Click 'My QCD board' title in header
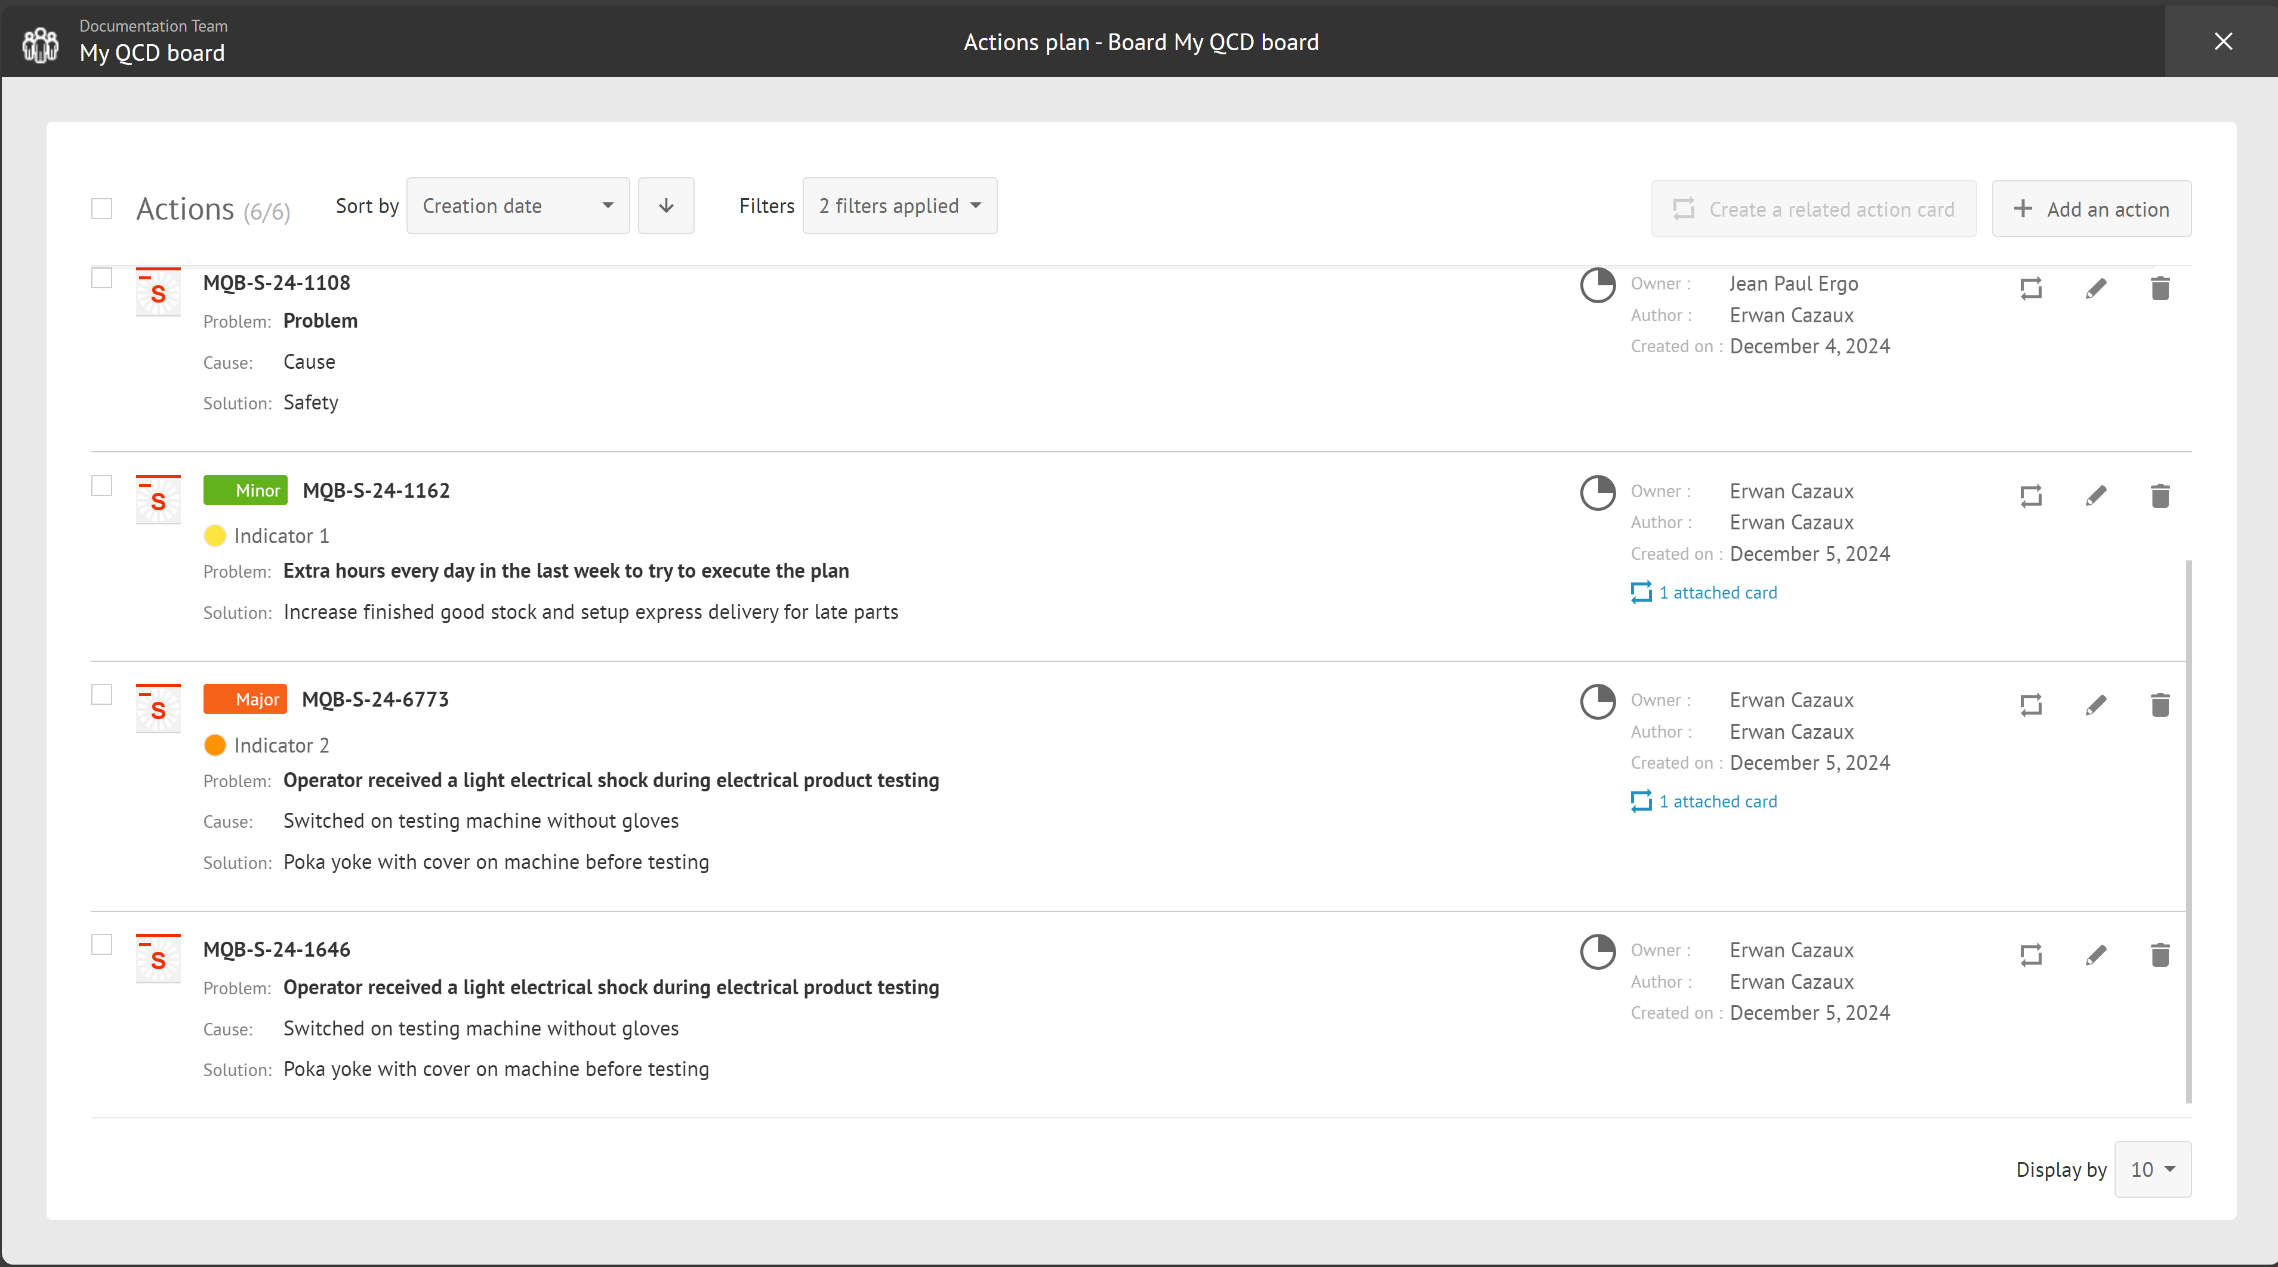This screenshot has width=2278, height=1267. [x=152, y=53]
